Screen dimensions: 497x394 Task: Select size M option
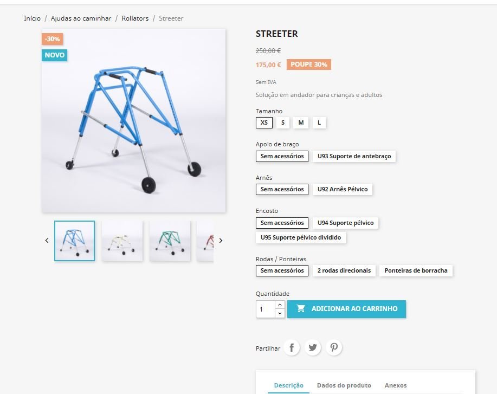click(301, 122)
